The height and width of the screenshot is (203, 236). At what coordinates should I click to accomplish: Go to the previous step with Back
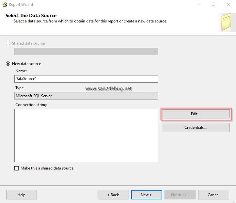point(113,195)
